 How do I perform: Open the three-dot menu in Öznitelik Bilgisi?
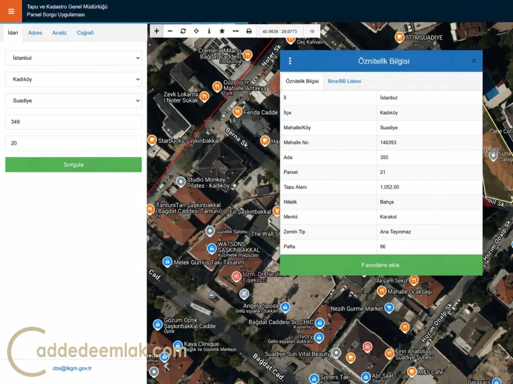coord(290,61)
